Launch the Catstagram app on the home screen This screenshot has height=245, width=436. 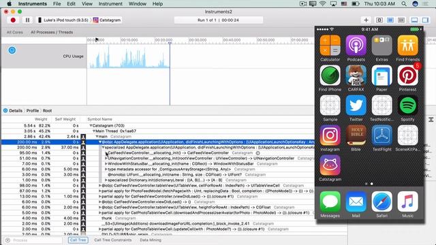(x=330, y=165)
